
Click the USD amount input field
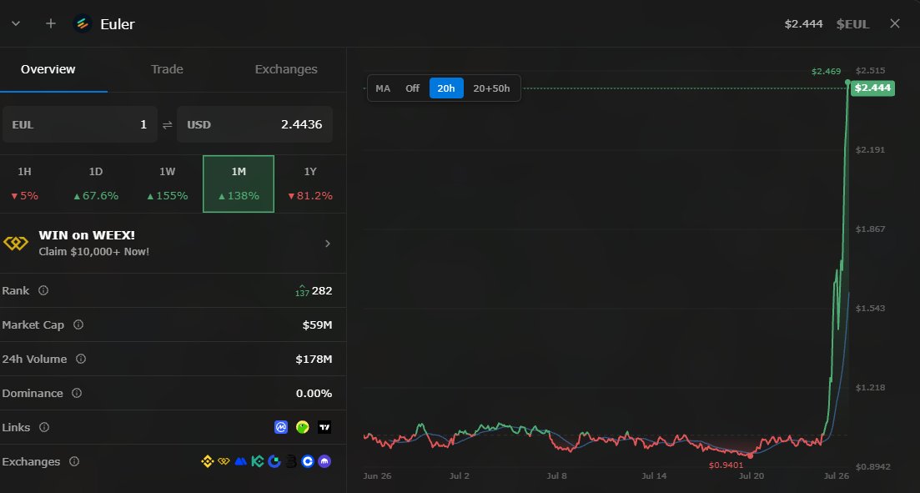pyautogui.click(x=254, y=124)
